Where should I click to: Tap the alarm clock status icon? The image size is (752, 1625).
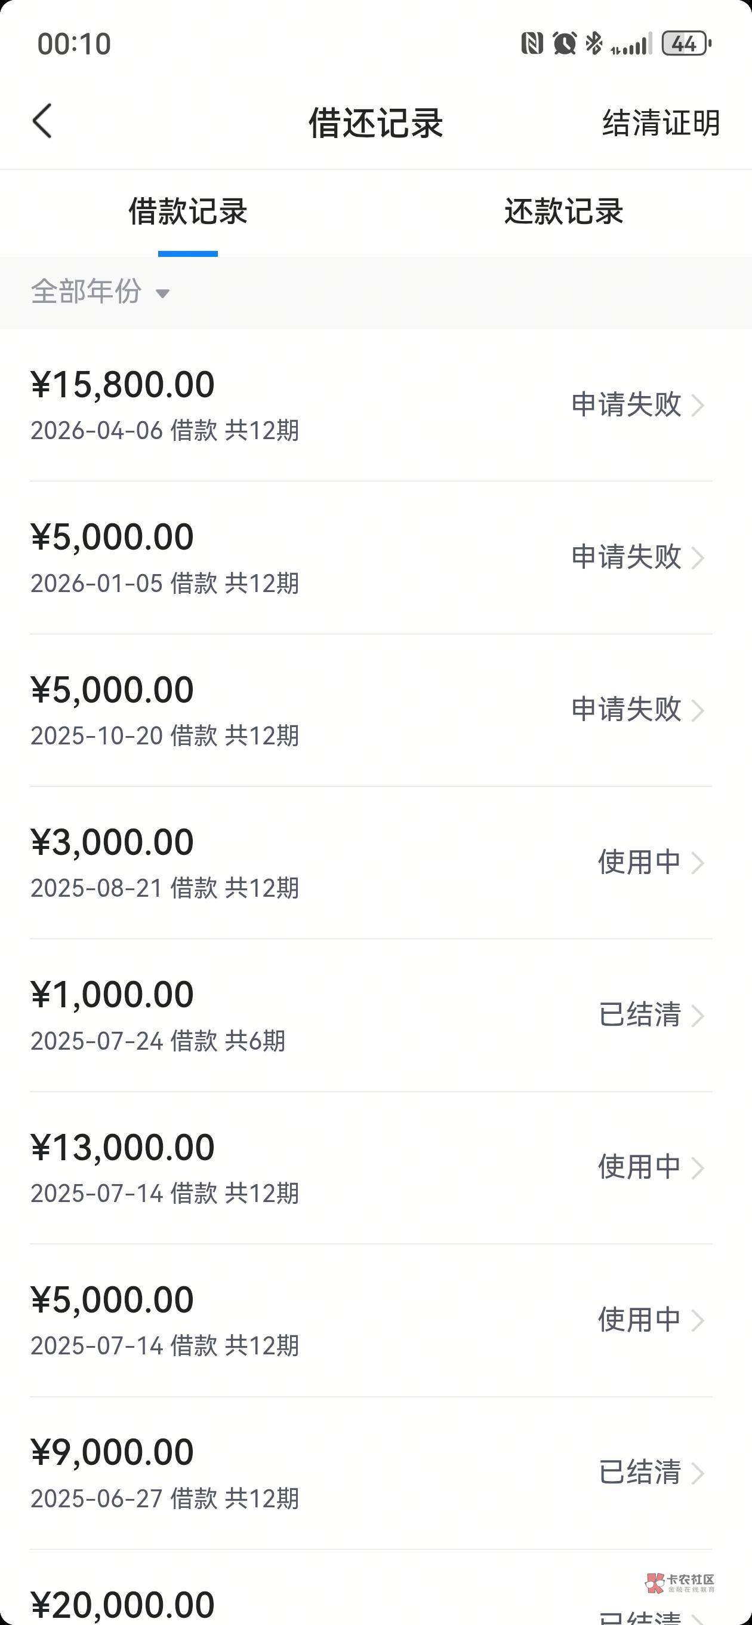click(x=564, y=44)
